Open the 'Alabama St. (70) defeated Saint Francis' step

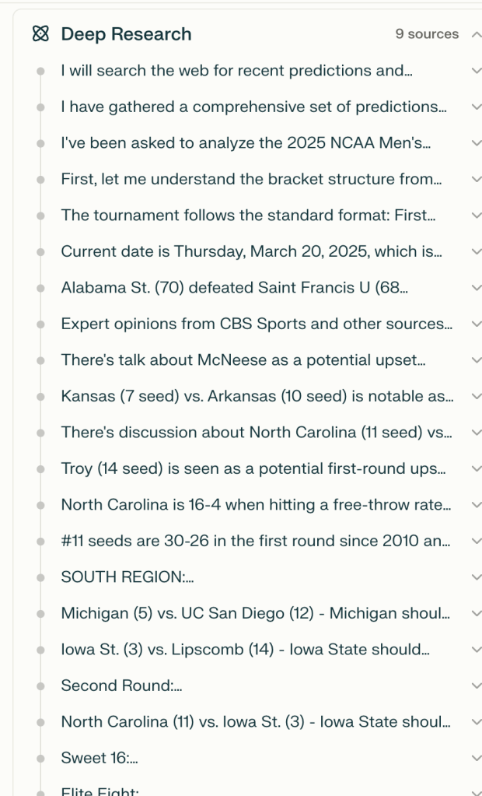click(x=234, y=288)
